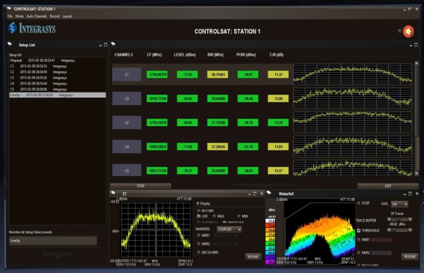The width and height of the screenshot is (424, 273).
Task: Click the Integrasys logo
Action: 32,28
